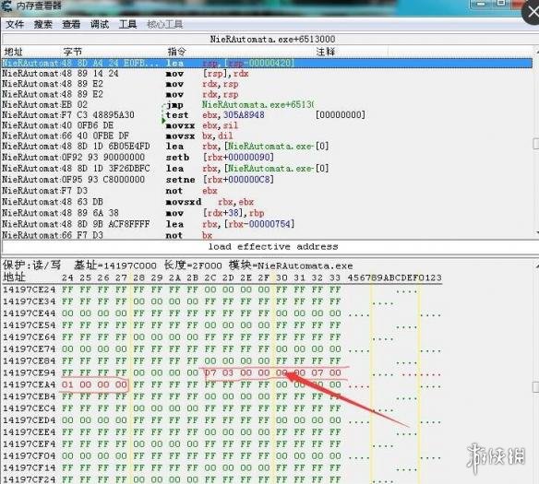
Task: Open the 文件 menu
Action: pyautogui.click(x=15, y=24)
